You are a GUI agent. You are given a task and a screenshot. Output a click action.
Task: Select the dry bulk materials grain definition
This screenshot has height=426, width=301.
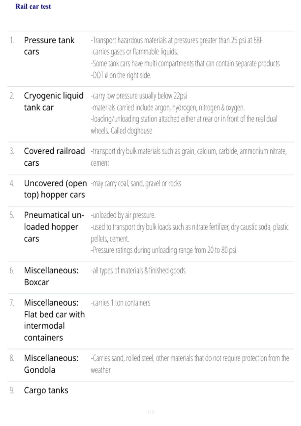(189, 157)
